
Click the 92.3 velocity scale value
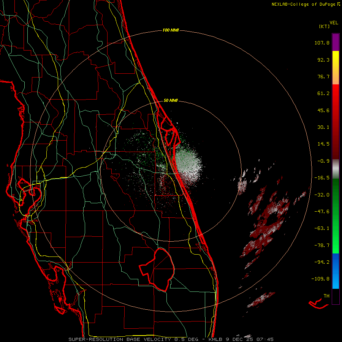pyautogui.click(x=323, y=60)
